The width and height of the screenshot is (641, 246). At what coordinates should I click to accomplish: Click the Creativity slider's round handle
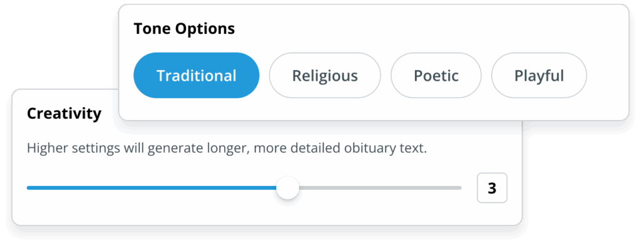[288, 188]
